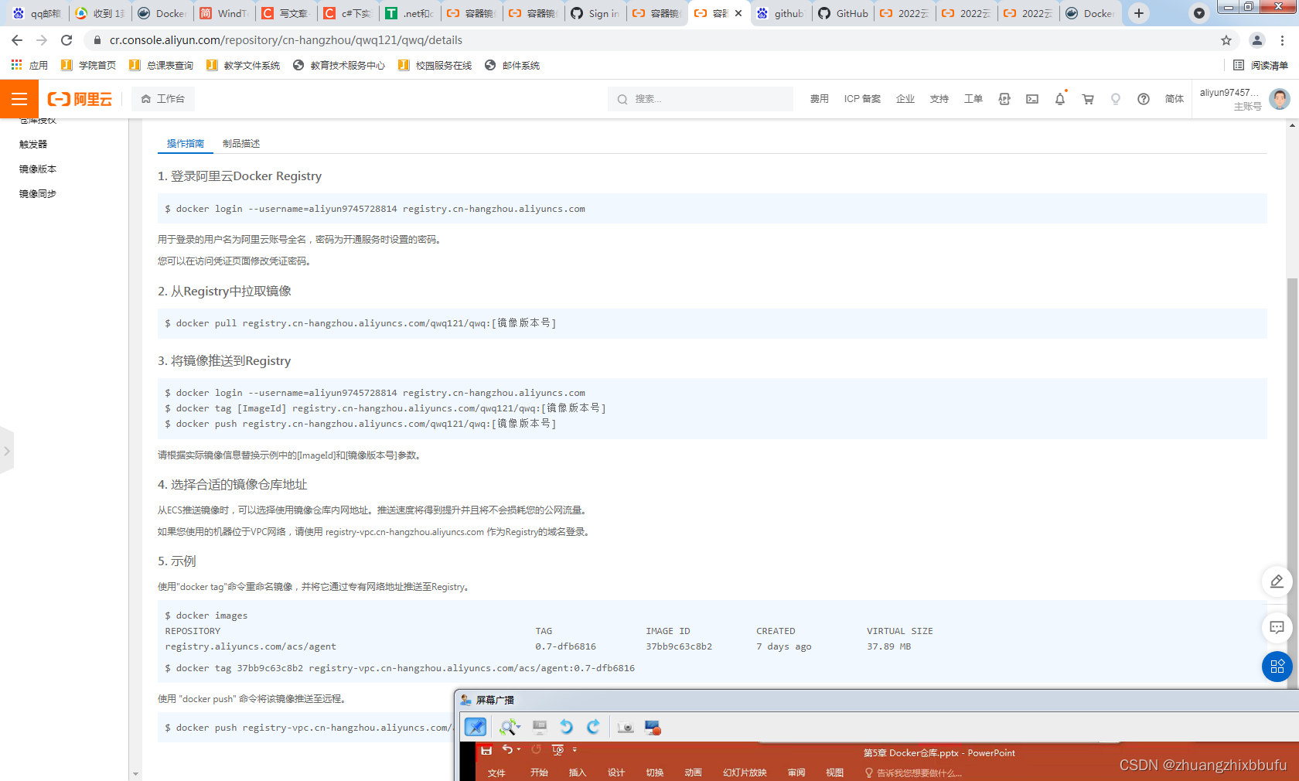
Task: Close the active 容器镜像 browser tab
Action: pos(738,13)
